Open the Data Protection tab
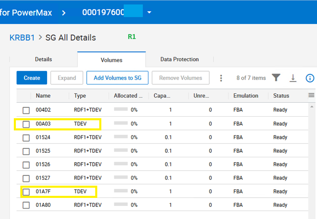This screenshot has height=219, width=317. point(179,59)
